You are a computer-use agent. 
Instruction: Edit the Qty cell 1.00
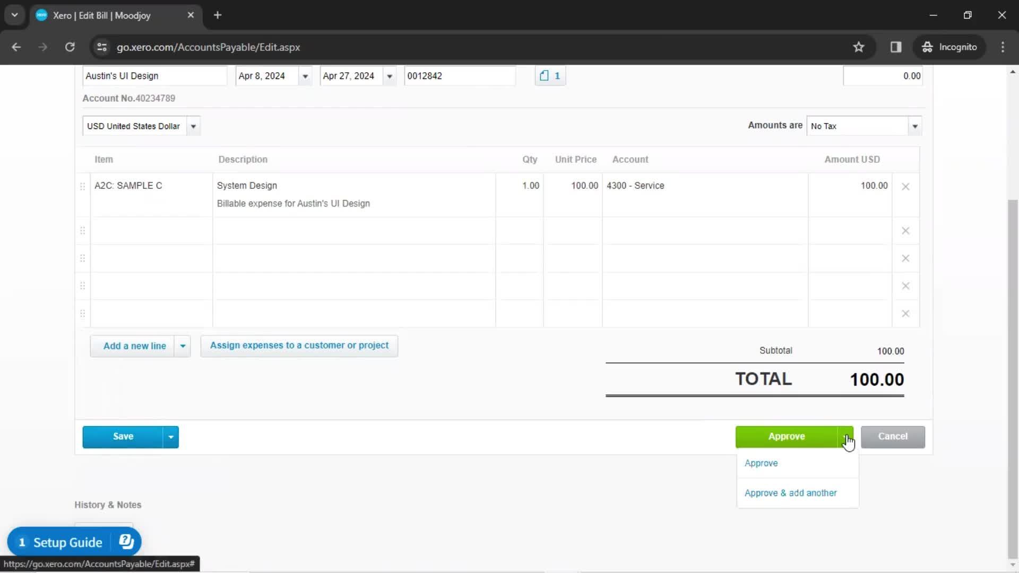pyautogui.click(x=520, y=195)
